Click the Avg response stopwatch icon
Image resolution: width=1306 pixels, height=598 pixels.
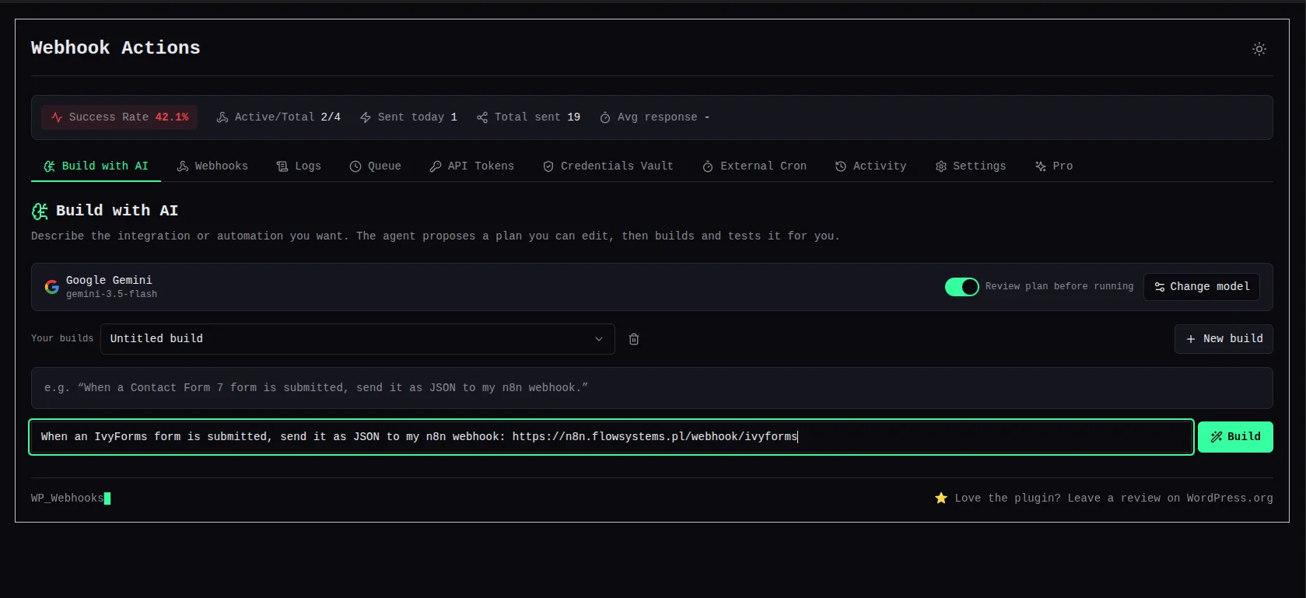coord(605,117)
